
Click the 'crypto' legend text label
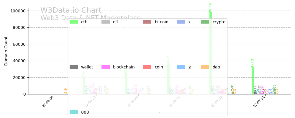pos(219,22)
